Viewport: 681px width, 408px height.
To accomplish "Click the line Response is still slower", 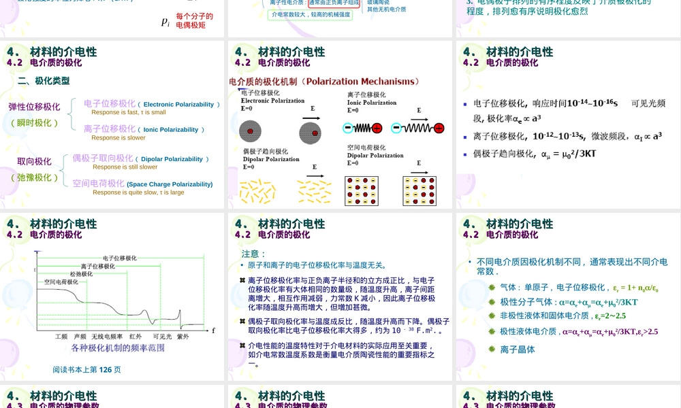I will tap(125, 167).
